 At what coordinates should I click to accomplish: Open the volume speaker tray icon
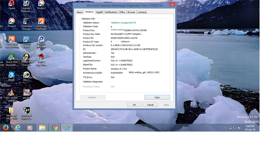[239, 128]
